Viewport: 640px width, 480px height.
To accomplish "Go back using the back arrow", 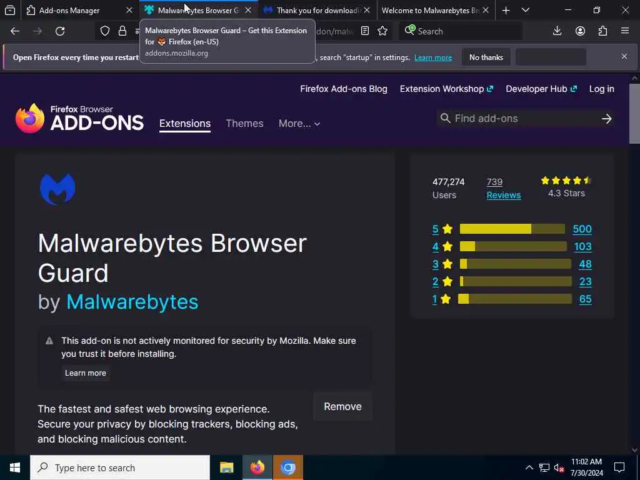I will 15,31.
